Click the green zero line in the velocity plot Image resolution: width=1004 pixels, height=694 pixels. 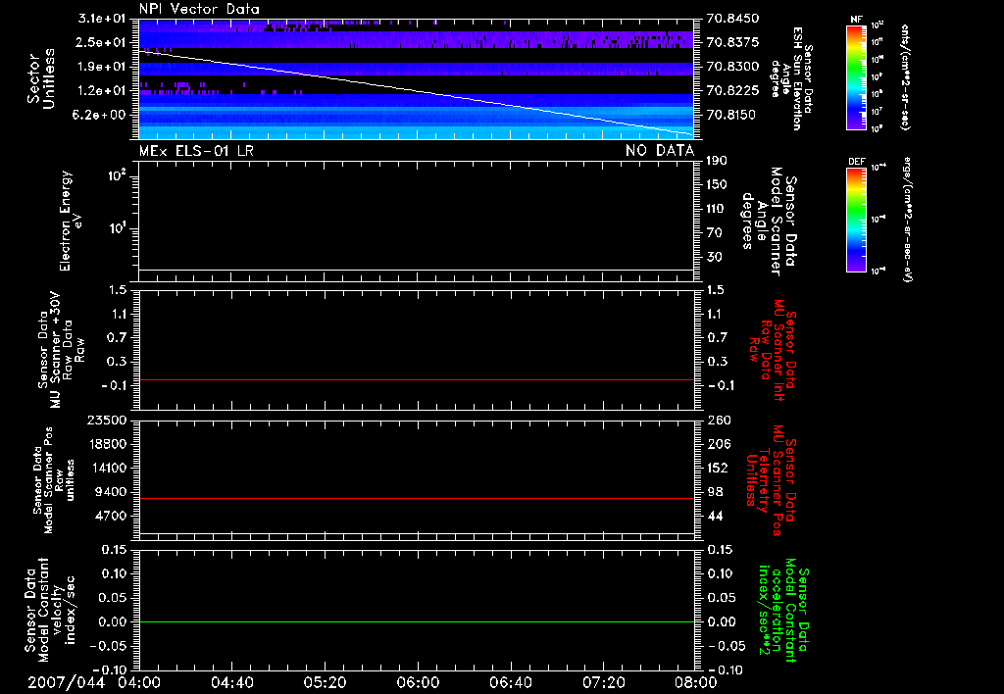pos(417,621)
